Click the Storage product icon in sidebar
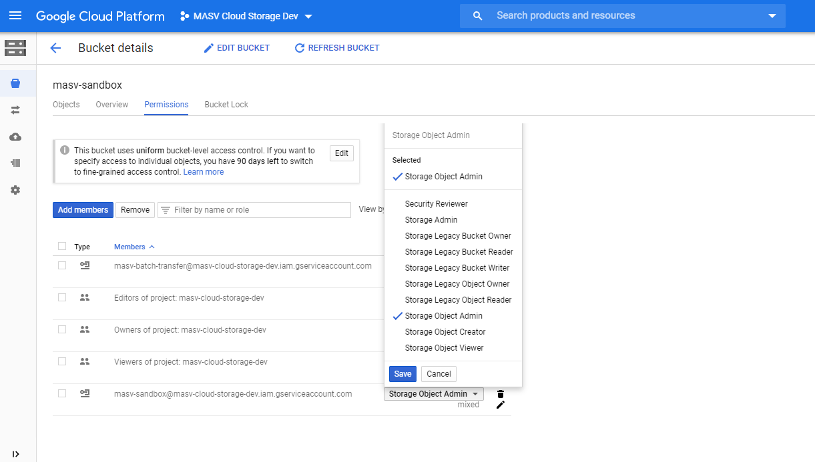Viewport: 815px width, 462px height. click(x=15, y=48)
